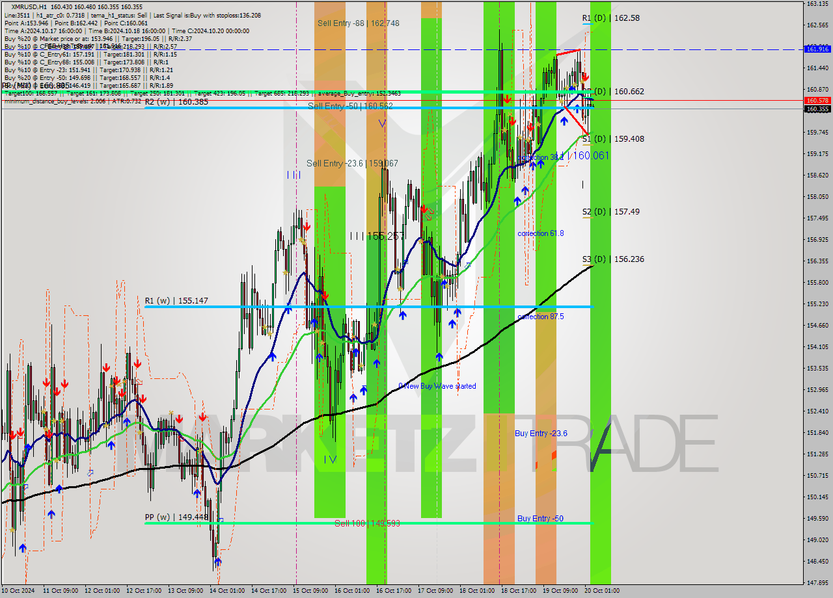Screen dimensions: 833x598
Task: Click the I I I 155.257 wave label
Action: (x=377, y=236)
